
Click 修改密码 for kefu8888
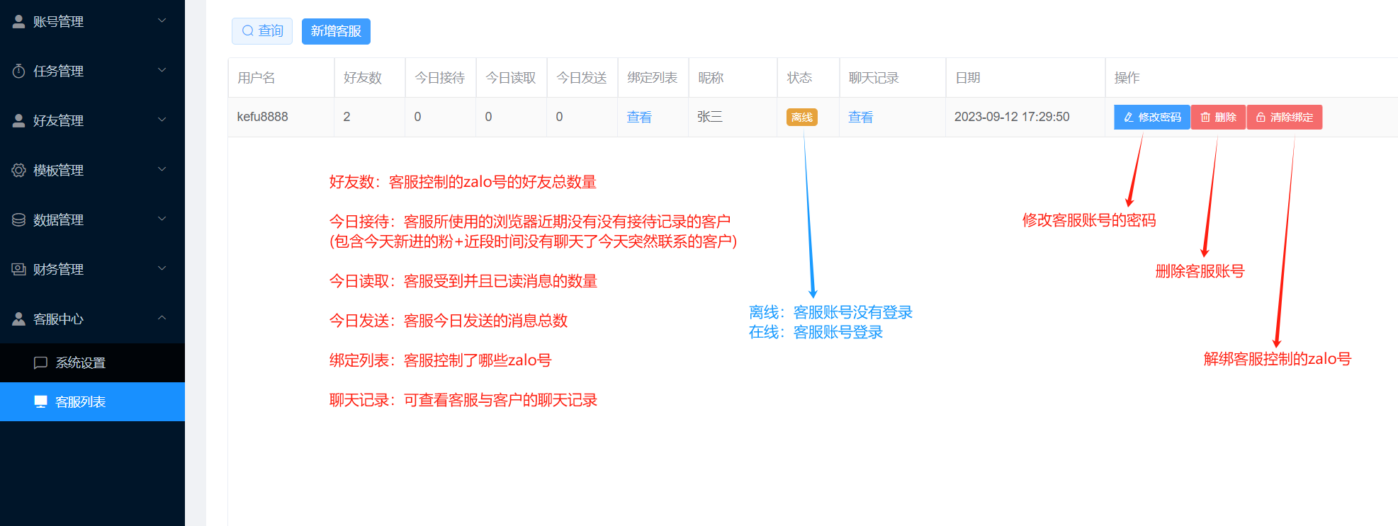point(1151,118)
